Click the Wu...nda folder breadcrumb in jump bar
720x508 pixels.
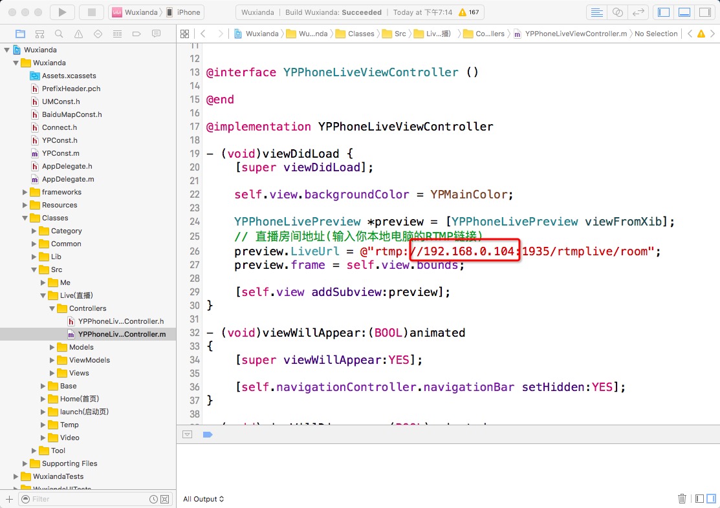[x=307, y=34]
